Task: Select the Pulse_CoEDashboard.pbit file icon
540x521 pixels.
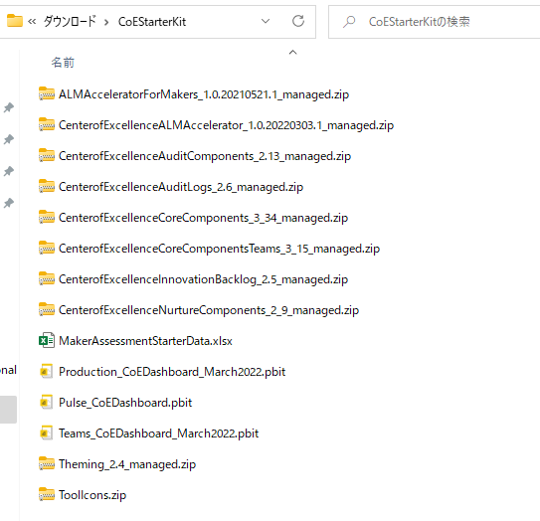Action: click(47, 402)
